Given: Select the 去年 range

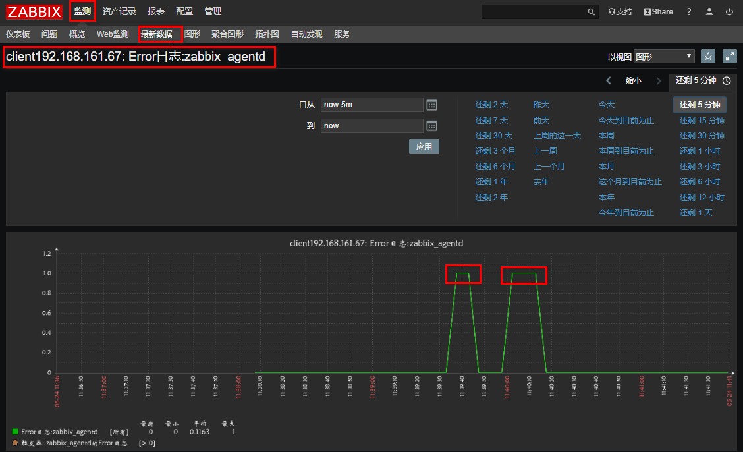Looking at the screenshot, I should (x=541, y=181).
